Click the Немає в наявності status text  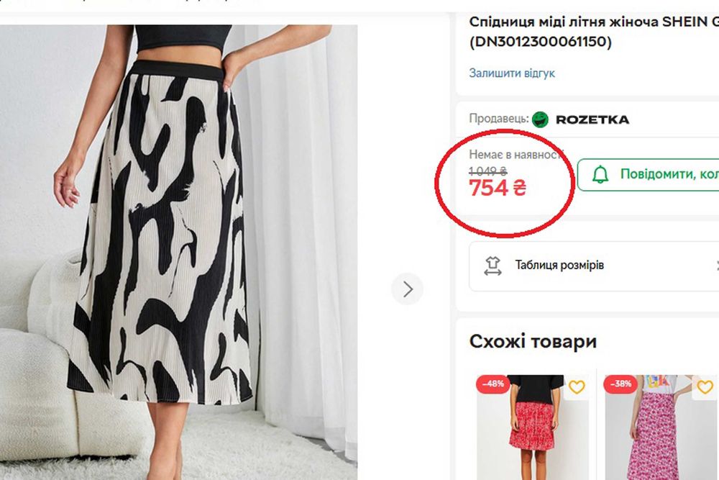516,155
